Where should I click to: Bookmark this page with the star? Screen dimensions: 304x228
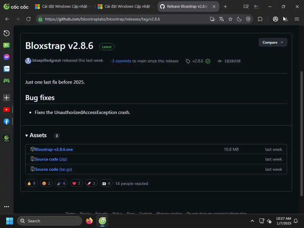[x=230, y=19]
